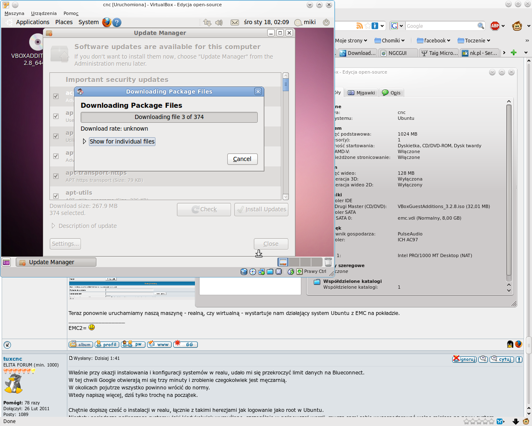Switch to the Opis tab in VirtualBox manager
532x426 pixels.
point(392,93)
